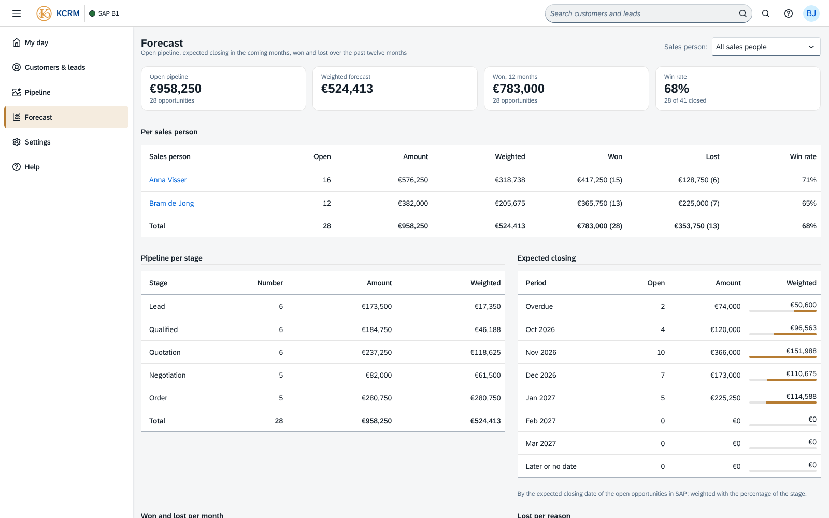This screenshot has width=829, height=518.
Task: Click the Won, 12 months €783,000 card
Action: pyautogui.click(x=566, y=89)
